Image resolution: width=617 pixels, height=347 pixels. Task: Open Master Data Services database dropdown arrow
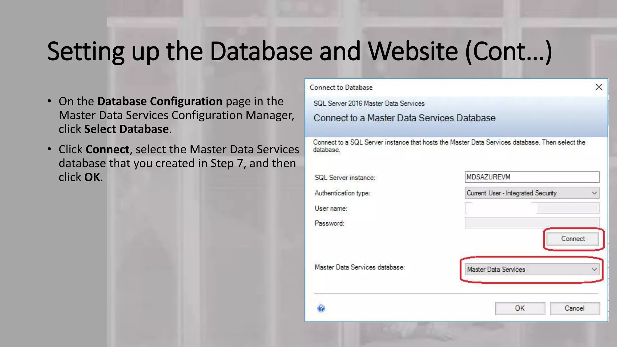594,269
